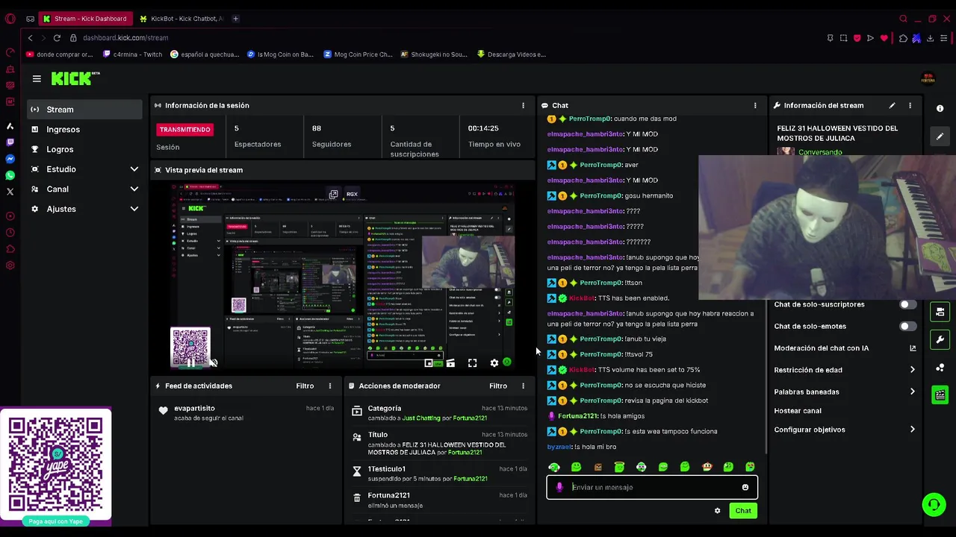The image size is (956, 537).
Task: Click the last emote in chat quick emotes row
Action: click(750, 467)
